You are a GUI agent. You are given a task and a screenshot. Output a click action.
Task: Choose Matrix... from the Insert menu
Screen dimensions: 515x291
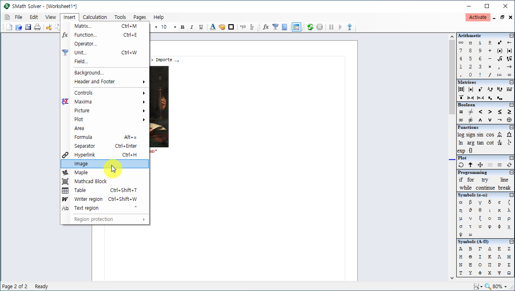[105, 26]
